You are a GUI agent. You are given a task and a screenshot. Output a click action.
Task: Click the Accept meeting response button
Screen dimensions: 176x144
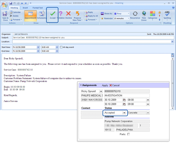[53, 15]
